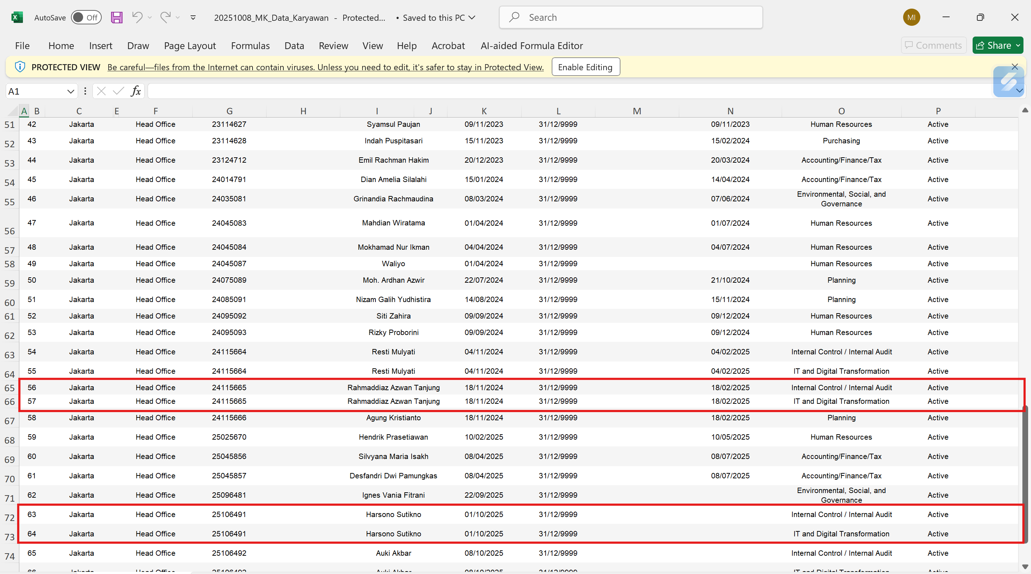Click the Excel application logo icon
Image resolution: width=1031 pixels, height=574 pixels.
(17, 17)
